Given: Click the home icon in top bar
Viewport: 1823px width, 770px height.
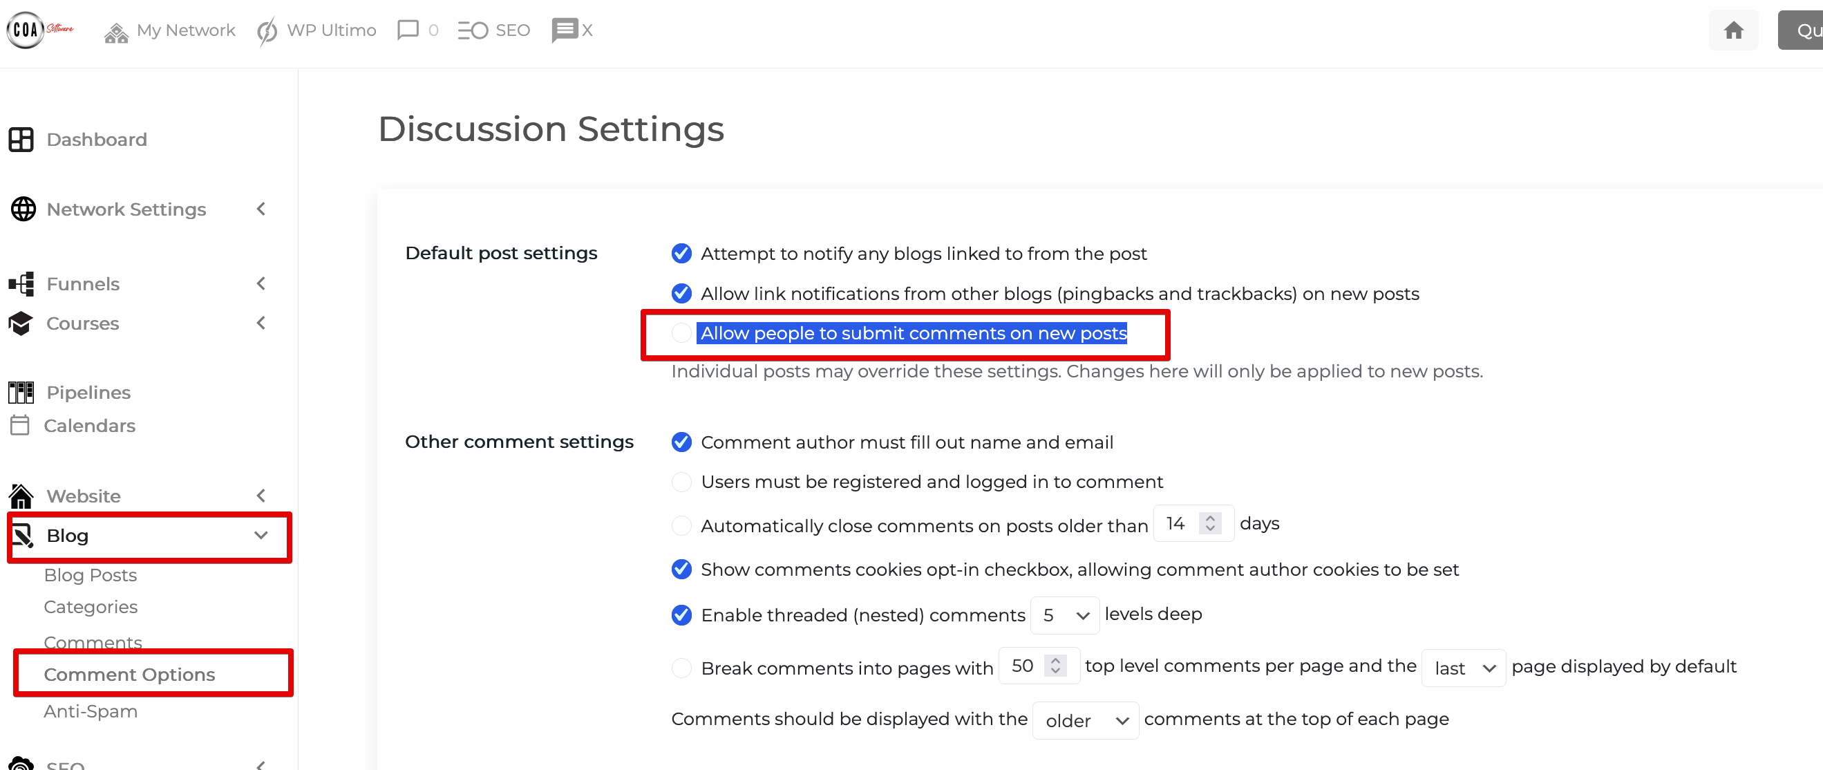Looking at the screenshot, I should tap(1733, 30).
